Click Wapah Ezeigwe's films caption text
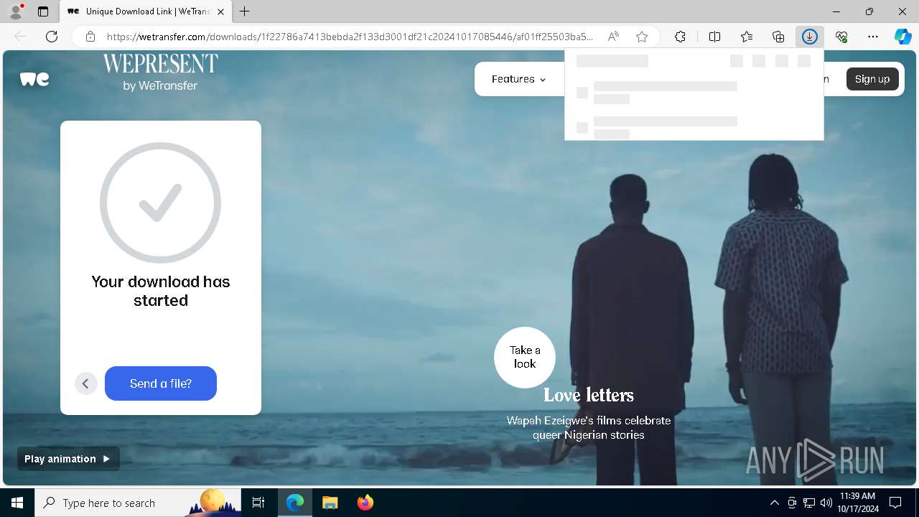The height and width of the screenshot is (517, 919). coord(589,427)
